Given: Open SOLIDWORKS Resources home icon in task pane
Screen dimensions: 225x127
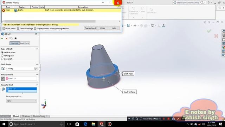Looking at the screenshot, I should click(224, 31).
